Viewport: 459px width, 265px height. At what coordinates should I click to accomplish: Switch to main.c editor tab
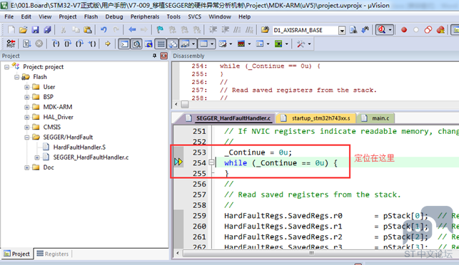(x=377, y=118)
